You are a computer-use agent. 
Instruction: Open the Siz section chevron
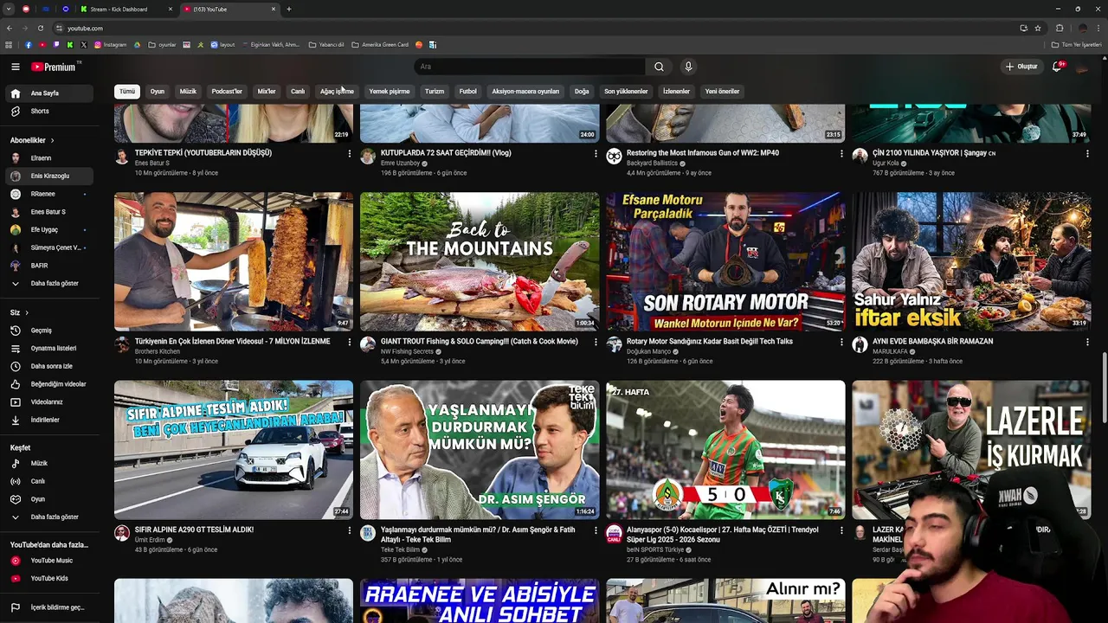tap(27, 312)
